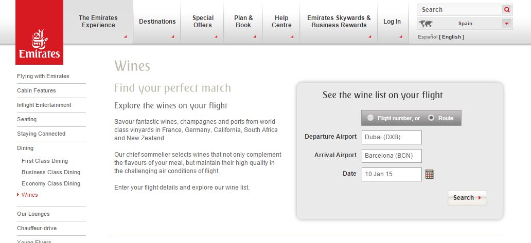Click the Emirates logo
Screen dimensions: 531x243
point(39,32)
